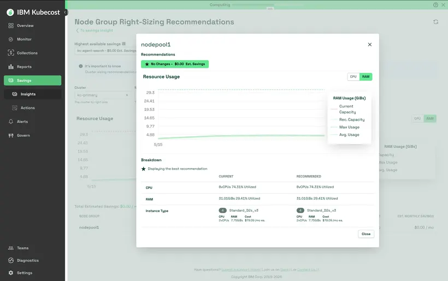Click the 8vCPUs 74.31% Utilized current value
This screenshot has height=281, width=448.
pos(238,187)
